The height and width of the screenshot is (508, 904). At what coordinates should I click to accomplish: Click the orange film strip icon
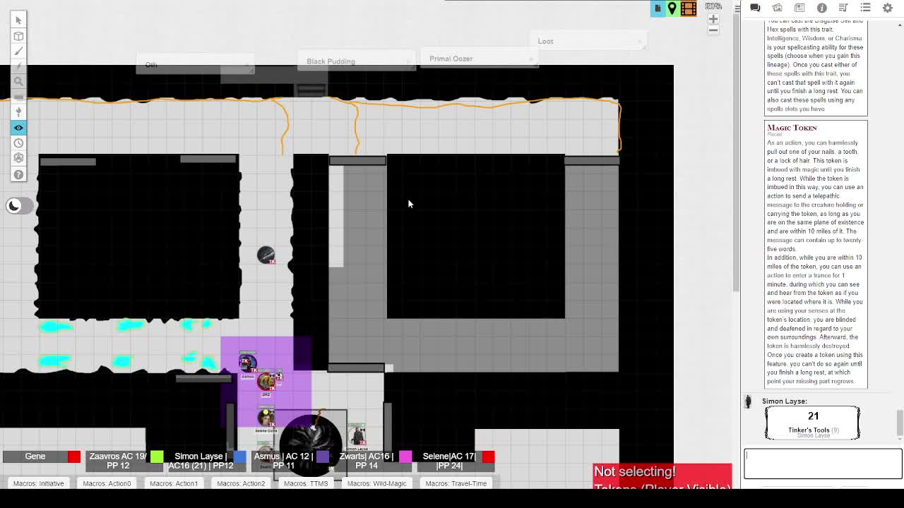[x=689, y=8]
